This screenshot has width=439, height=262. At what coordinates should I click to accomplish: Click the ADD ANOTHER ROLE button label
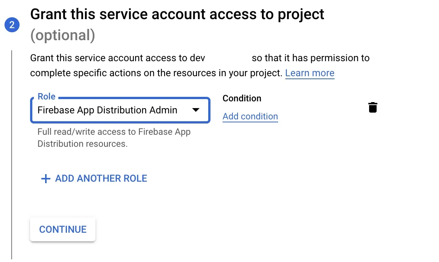click(x=101, y=178)
